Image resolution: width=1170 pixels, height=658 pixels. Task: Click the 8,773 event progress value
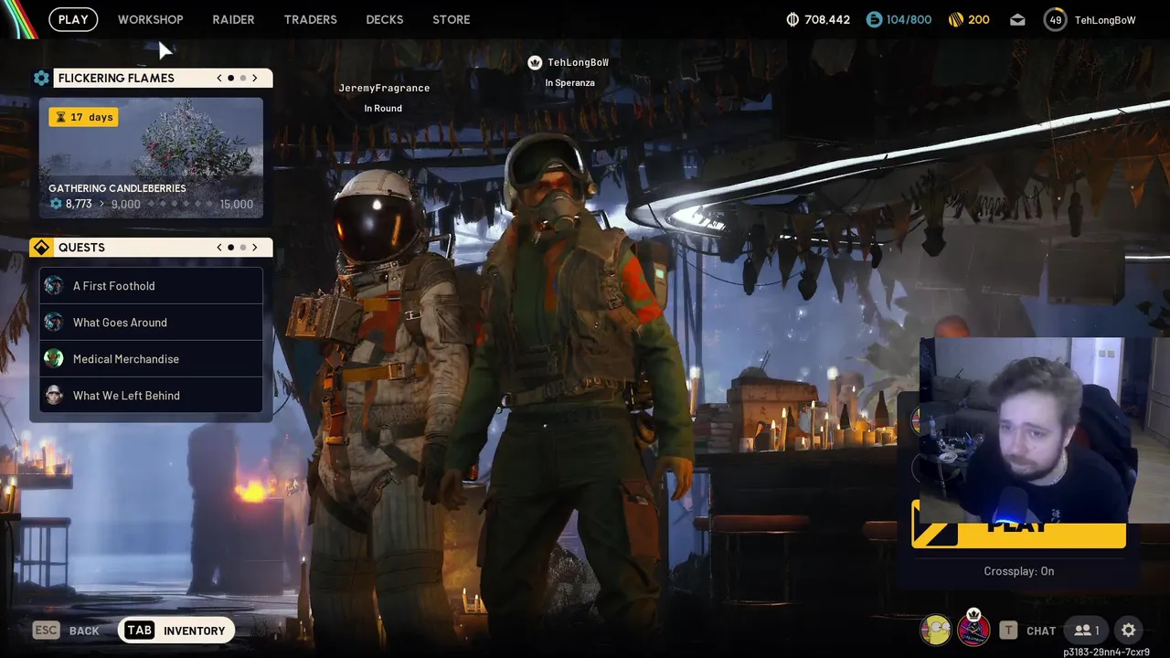tap(79, 204)
